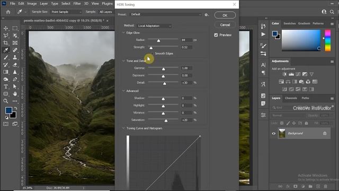Open the Filter menu
339x191 pixels.
pos(77,4)
